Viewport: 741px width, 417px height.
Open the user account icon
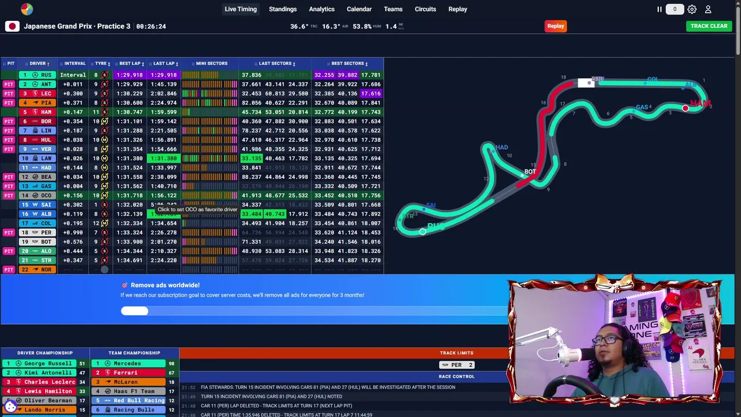pos(708,9)
